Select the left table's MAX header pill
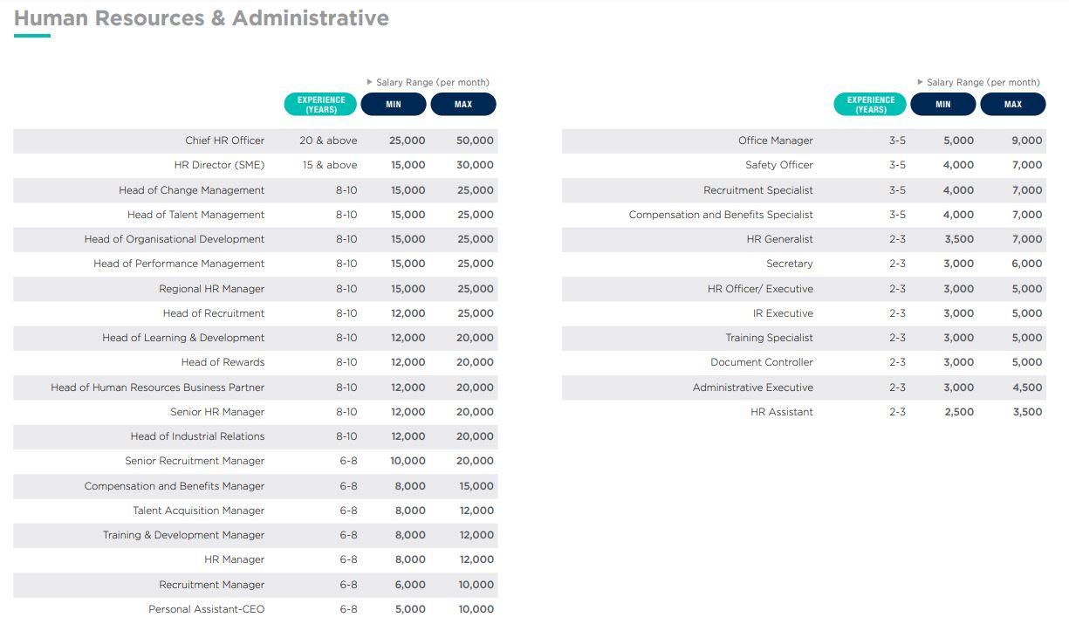Image resolution: width=1069 pixels, height=631 pixels. 463,105
